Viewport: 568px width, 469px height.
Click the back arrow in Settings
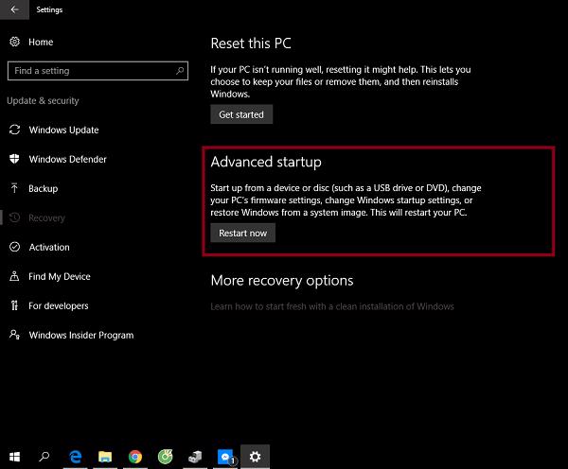pos(14,10)
